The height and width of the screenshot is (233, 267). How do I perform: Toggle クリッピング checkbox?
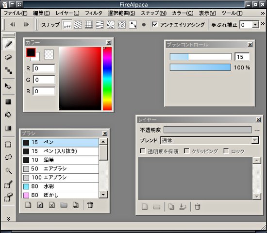(186, 151)
